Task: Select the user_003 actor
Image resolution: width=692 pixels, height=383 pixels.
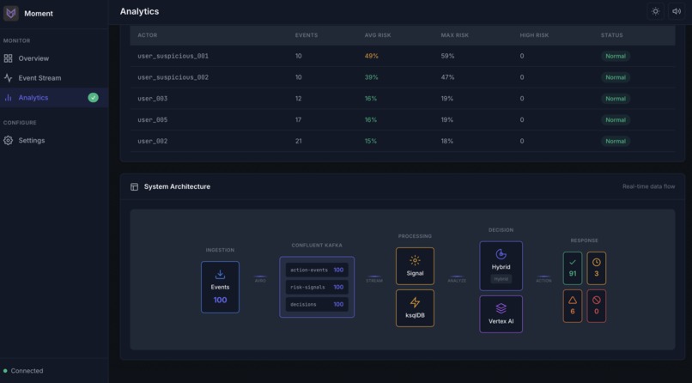Action: (x=152, y=99)
